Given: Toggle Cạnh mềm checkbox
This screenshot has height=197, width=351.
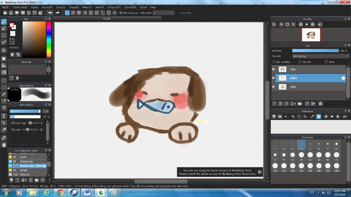Looking at the screenshot, I should (x=178, y=13).
